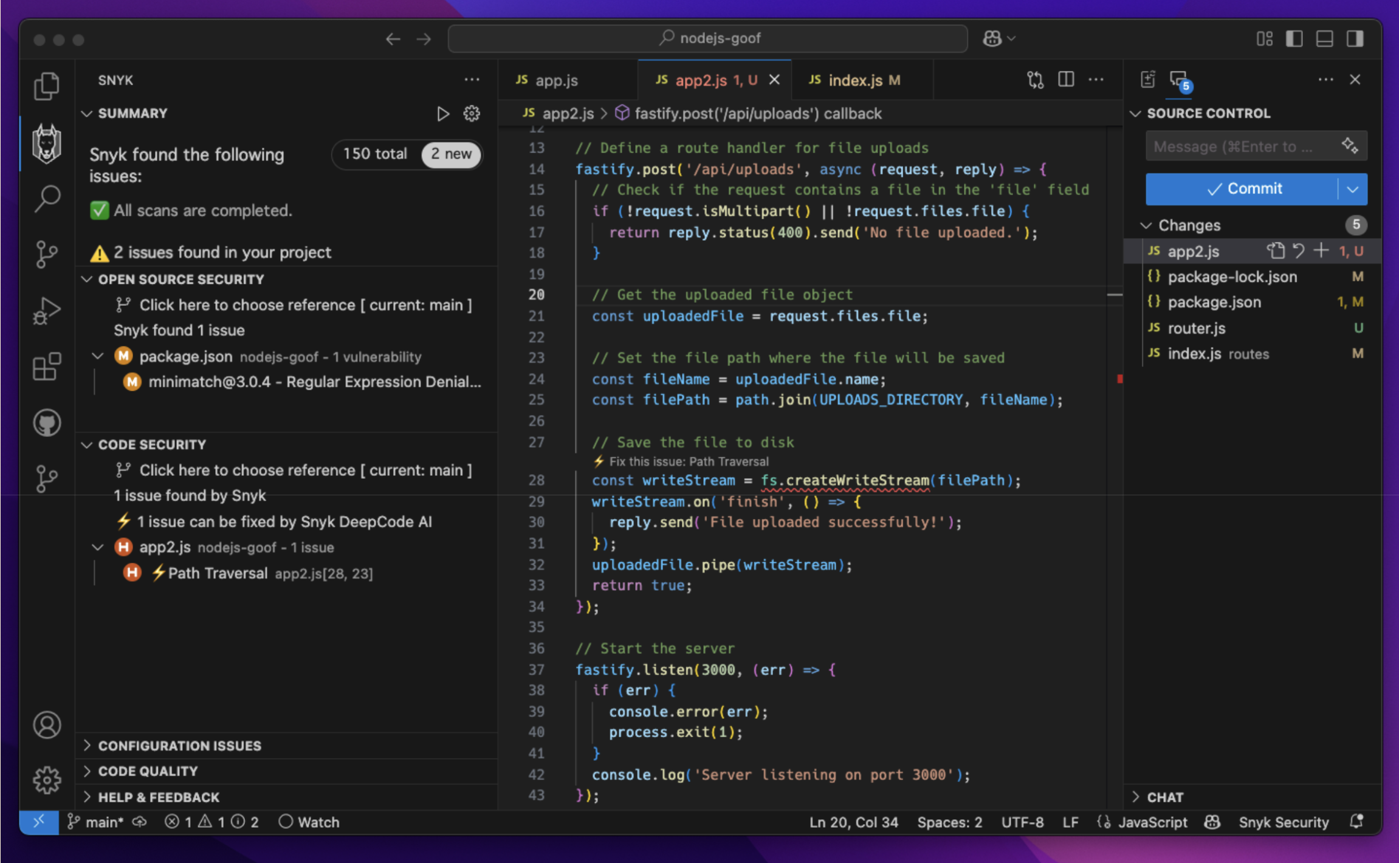Image resolution: width=1399 pixels, height=863 pixels.
Task: Open Snyk panel more actions menu
Action: 472,80
